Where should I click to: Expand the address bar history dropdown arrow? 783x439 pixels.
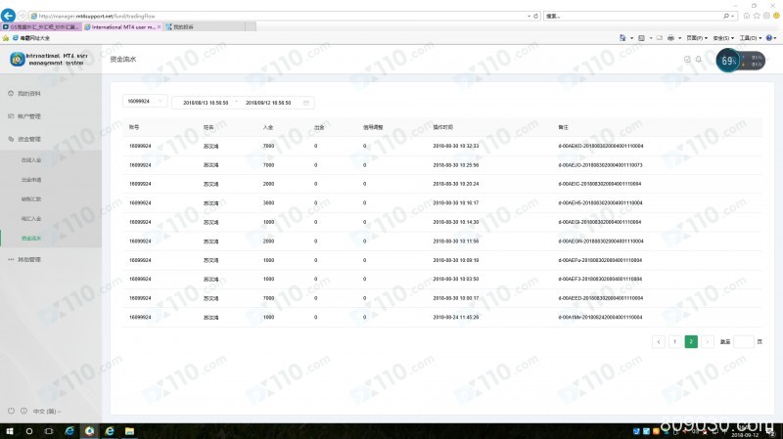click(529, 16)
